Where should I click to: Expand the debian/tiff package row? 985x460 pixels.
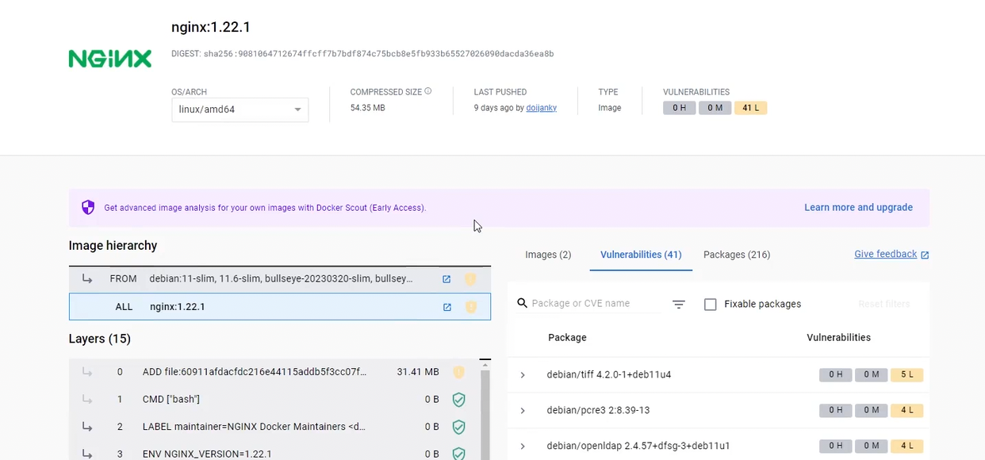[522, 375]
